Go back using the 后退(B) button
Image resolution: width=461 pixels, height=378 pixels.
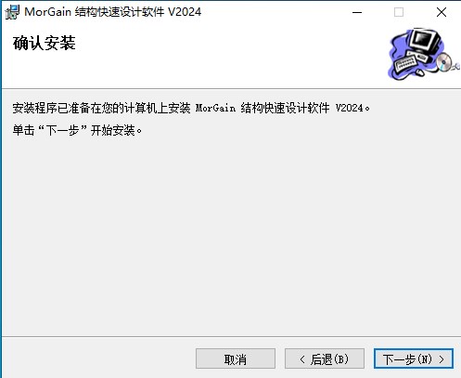click(x=325, y=358)
